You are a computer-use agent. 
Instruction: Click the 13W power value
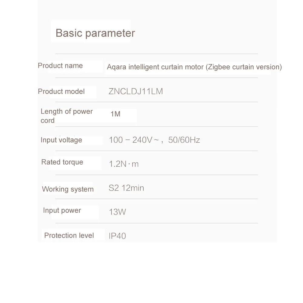(x=118, y=212)
